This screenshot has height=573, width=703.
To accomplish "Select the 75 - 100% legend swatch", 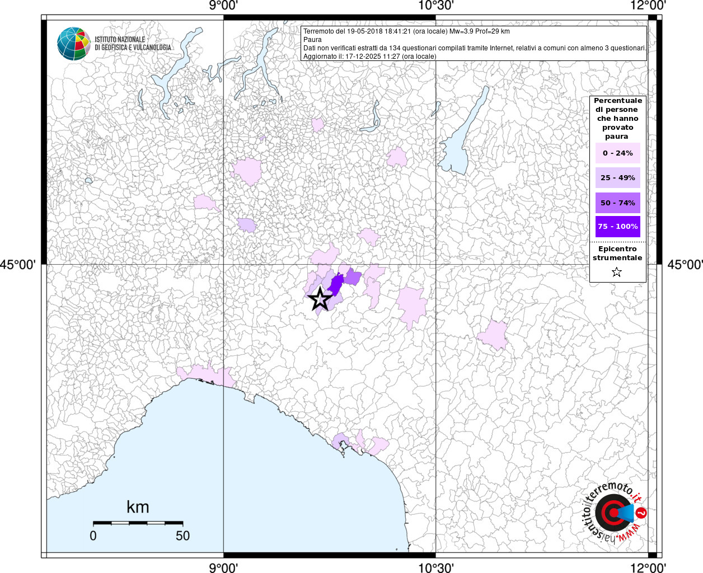I will (x=617, y=227).
